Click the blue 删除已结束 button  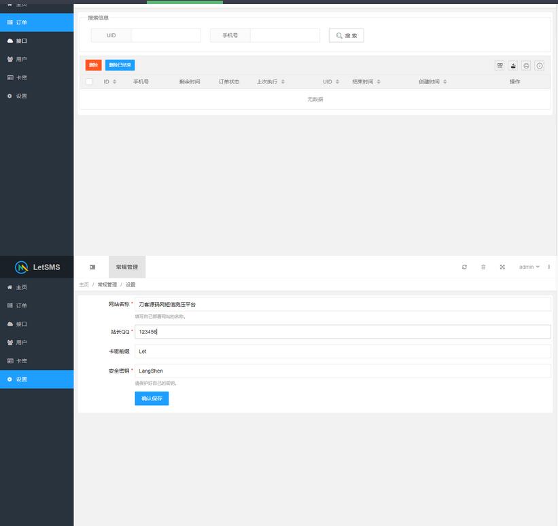tap(120, 65)
